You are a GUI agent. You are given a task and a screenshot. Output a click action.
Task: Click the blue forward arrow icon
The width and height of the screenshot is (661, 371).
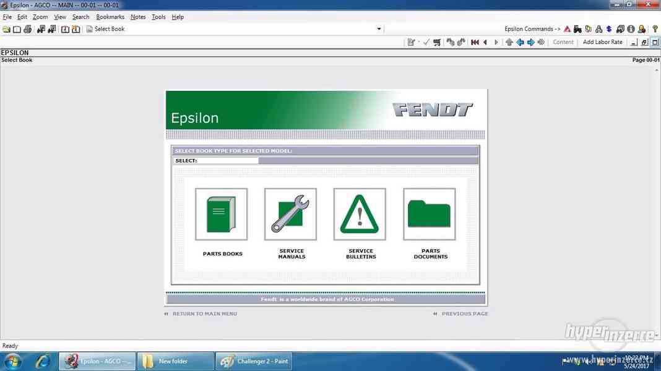pyautogui.click(x=531, y=42)
